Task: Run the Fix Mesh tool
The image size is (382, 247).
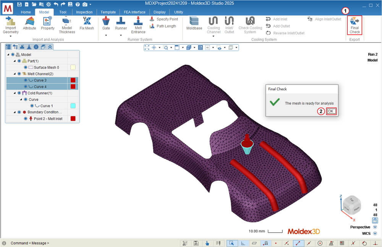Action: [86, 24]
